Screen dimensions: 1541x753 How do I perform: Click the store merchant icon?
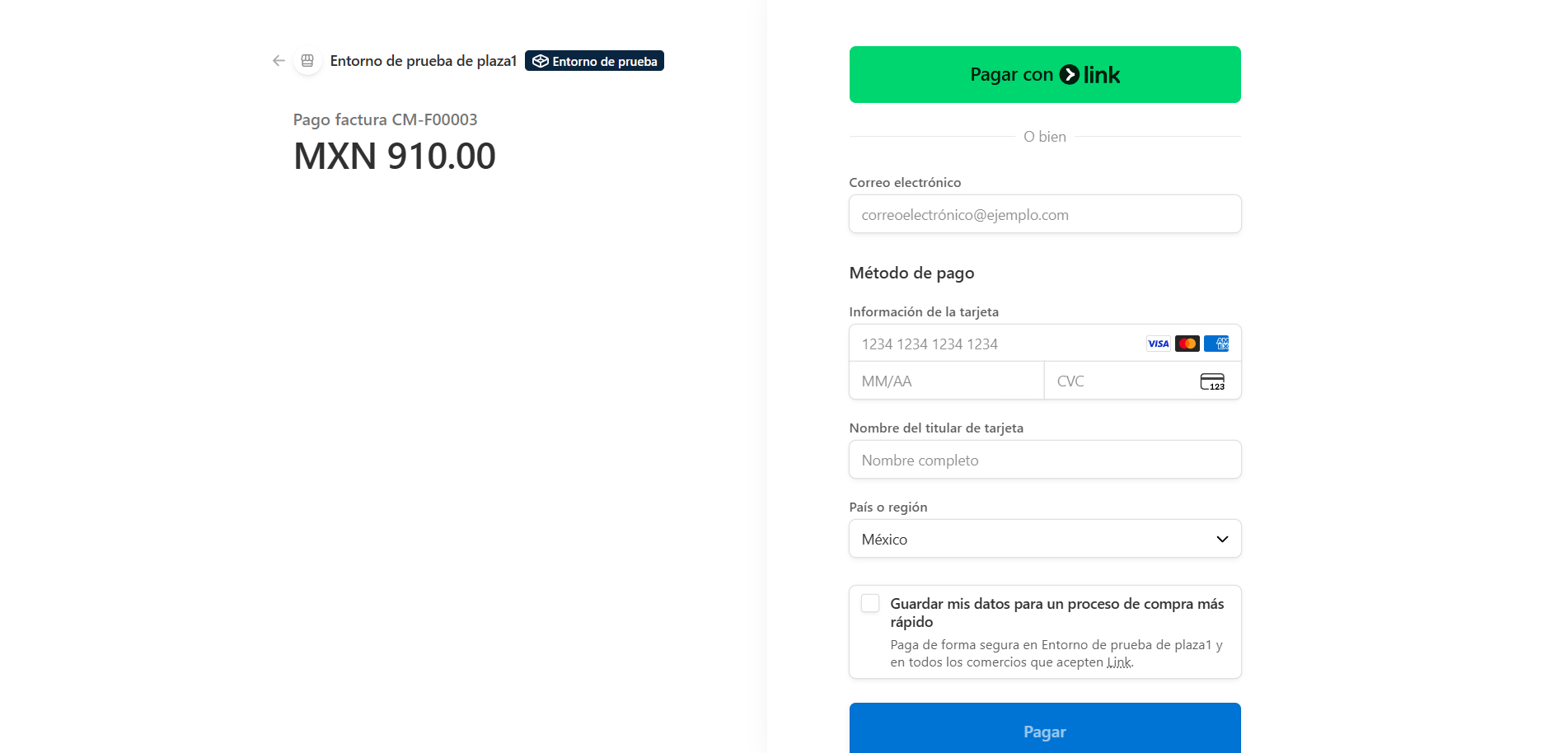[x=307, y=61]
